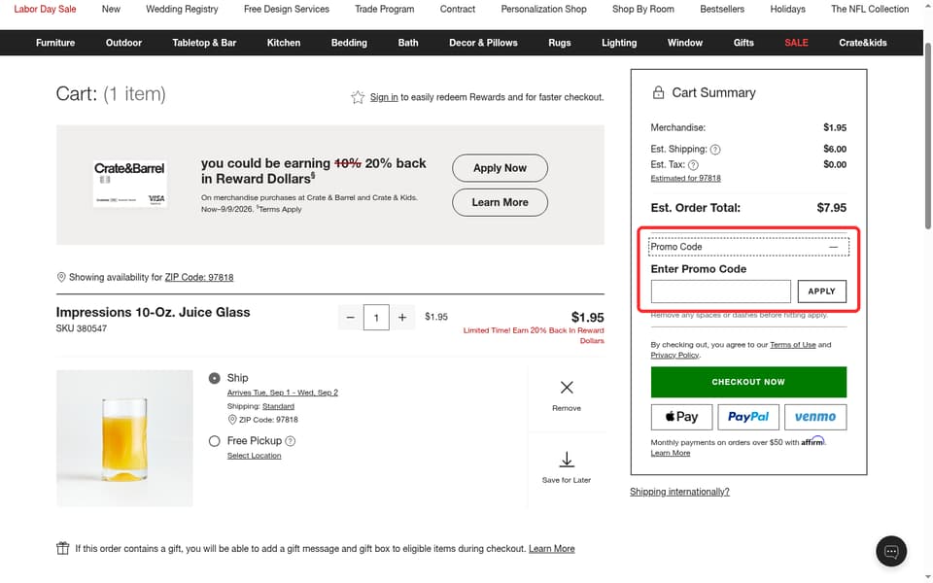Image resolution: width=933 pixels, height=583 pixels.
Task: Open the Tabletop & Bar menu
Action: click(x=204, y=43)
